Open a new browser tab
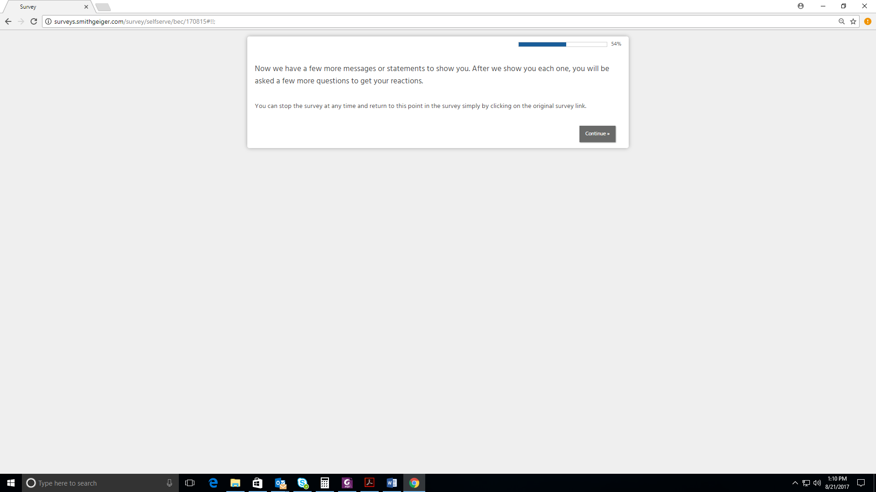 coord(103,7)
